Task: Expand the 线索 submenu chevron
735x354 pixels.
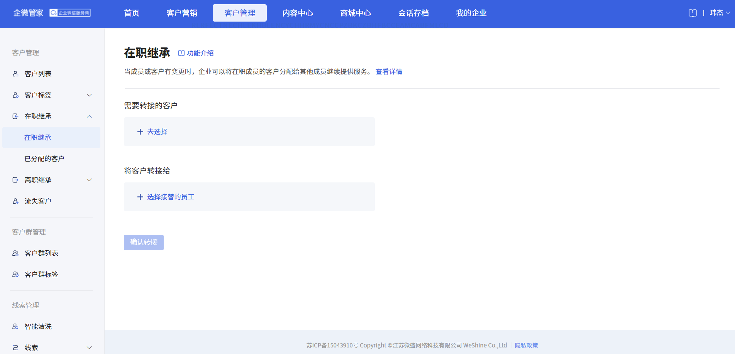Action: [89, 348]
